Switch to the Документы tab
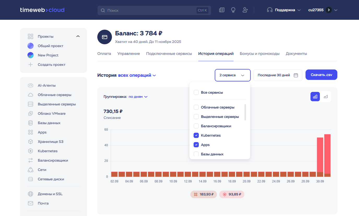This screenshot has height=216, width=359. coord(296,54)
